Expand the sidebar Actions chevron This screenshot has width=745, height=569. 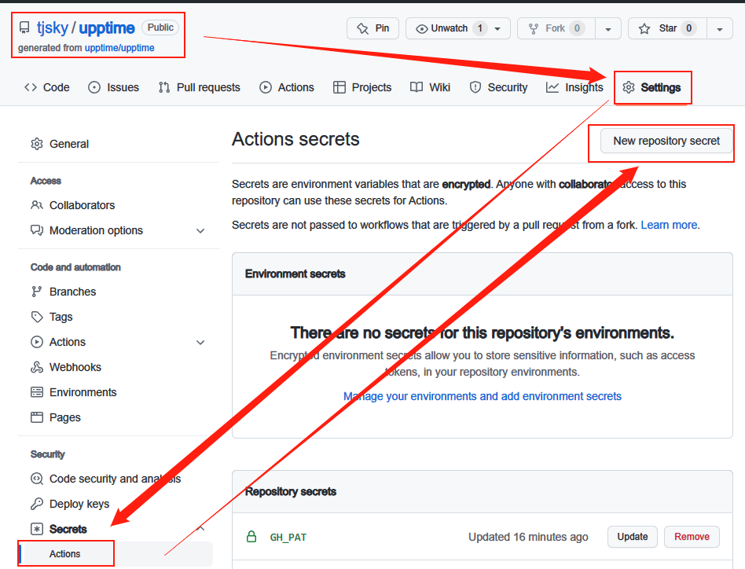click(x=200, y=343)
